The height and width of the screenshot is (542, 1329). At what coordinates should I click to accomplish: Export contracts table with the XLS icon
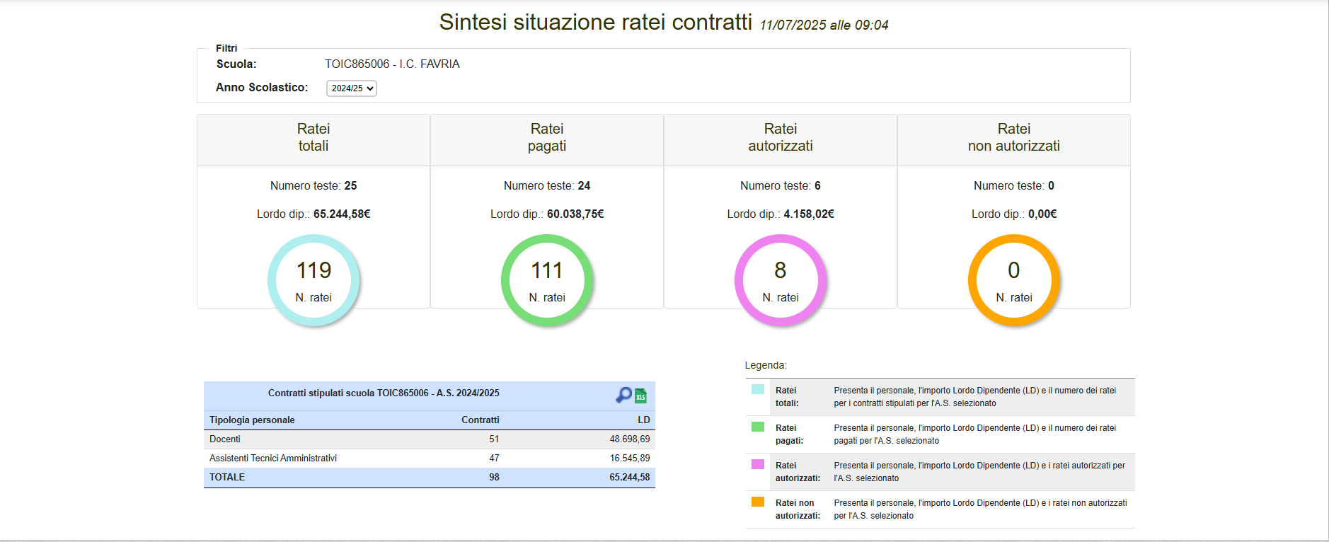tap(640, 396)
